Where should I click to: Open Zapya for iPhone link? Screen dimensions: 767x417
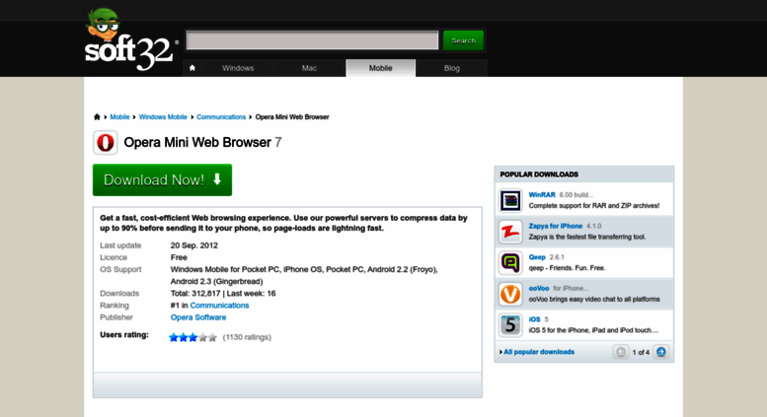[555, 226]
